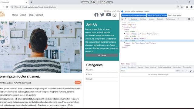Open the Instagram social icon
This screenshot has height=109, width=194.
(115, 15)
